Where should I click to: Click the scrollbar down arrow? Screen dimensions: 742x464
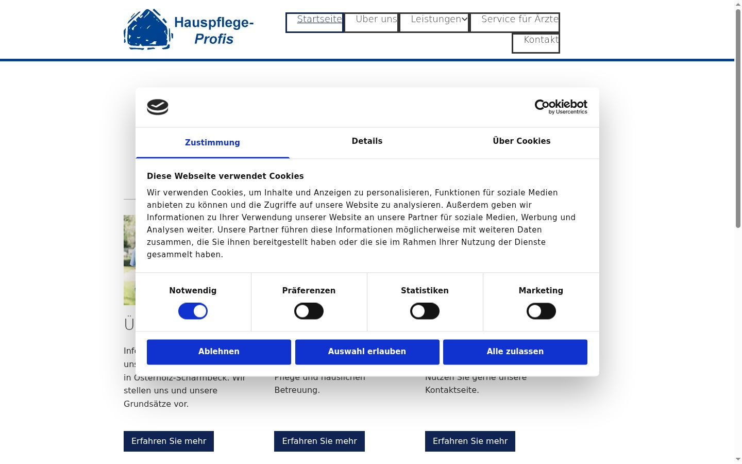738,459
